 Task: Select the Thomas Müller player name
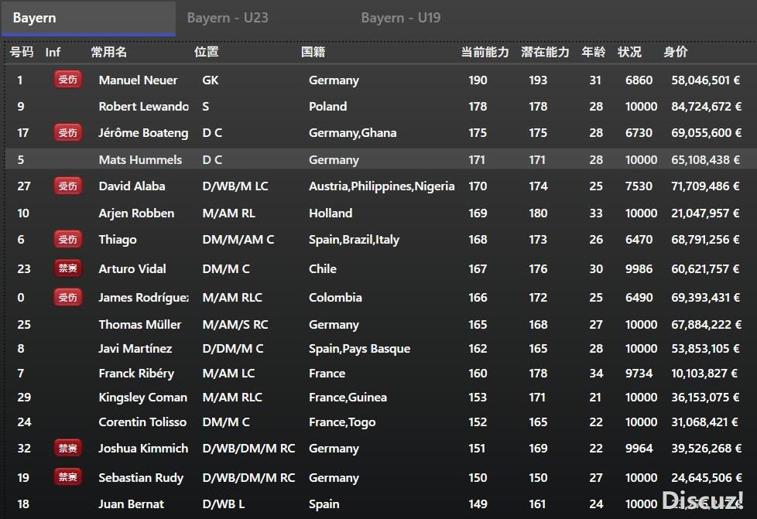pyautogui.click(x=140, y=325)
